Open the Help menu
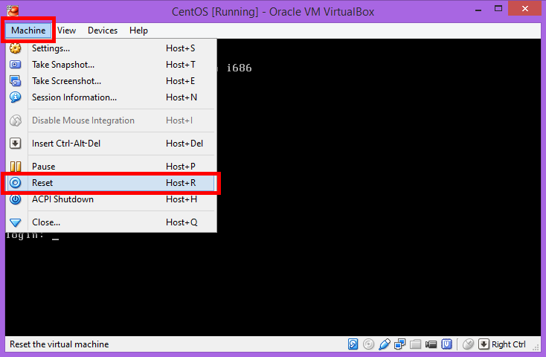 pyautogui.click(x=138, y=30)
